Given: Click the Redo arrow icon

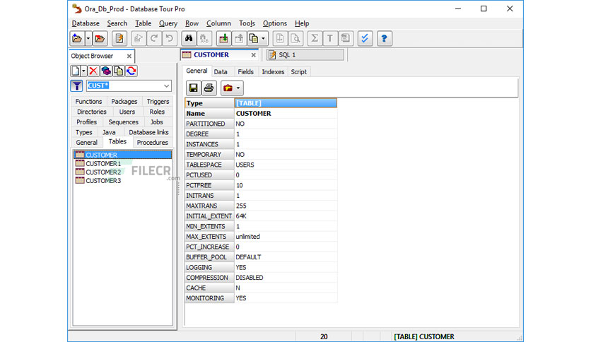Looking at the screenshot, I should click(x=154, y=38).
